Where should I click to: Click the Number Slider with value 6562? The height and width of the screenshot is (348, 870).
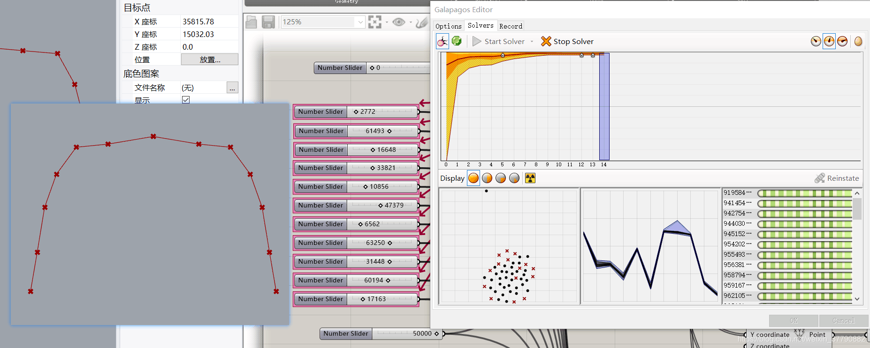pos(356,224)
